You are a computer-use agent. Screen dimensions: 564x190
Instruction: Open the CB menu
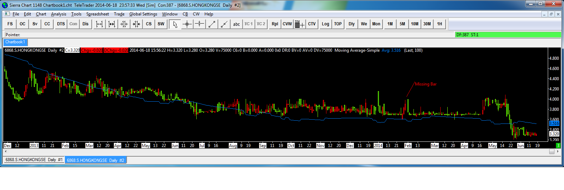[x=185, y=14]
